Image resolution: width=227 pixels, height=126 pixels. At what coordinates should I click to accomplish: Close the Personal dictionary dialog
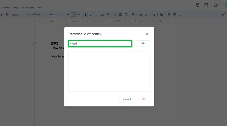pos(147,34)
